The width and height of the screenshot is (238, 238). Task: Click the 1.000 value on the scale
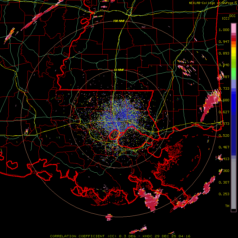click(x=224, y=30)
